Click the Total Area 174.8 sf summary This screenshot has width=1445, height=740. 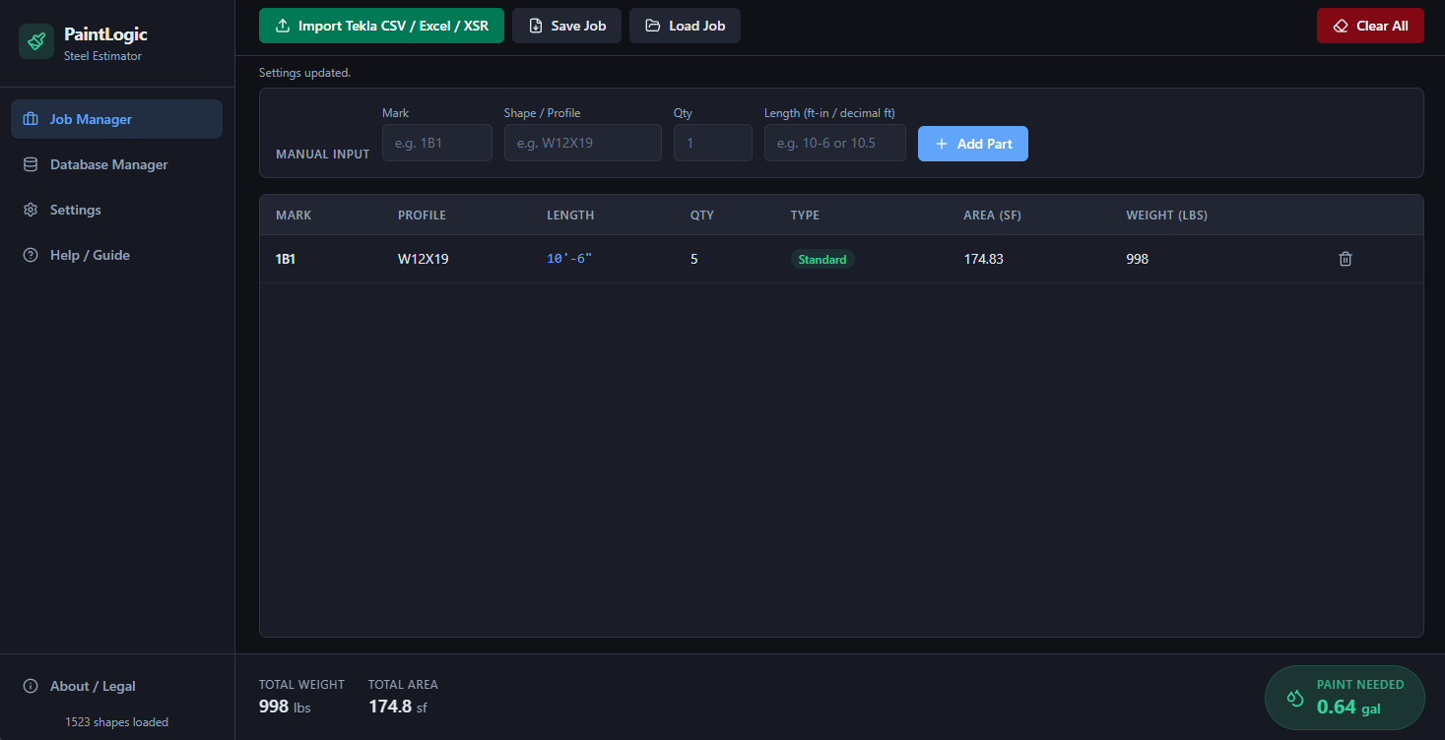point(403,697)
